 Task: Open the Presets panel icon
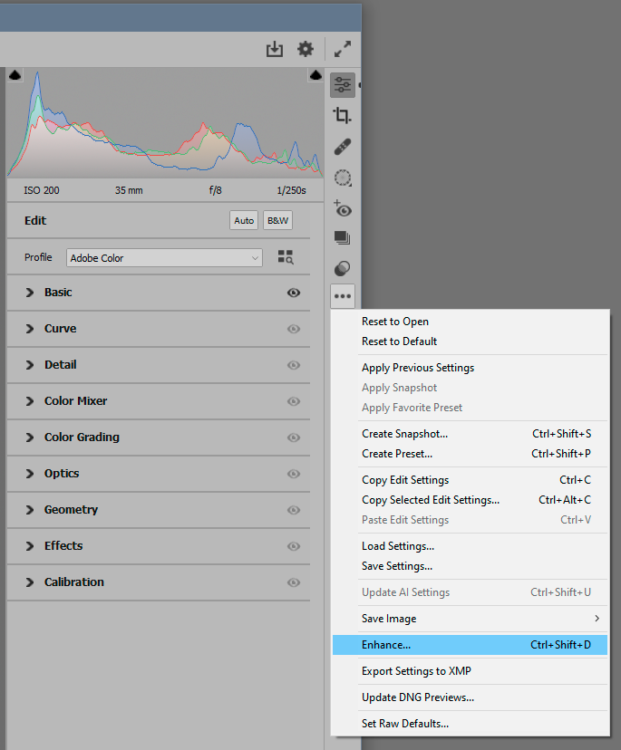[343, 269]
